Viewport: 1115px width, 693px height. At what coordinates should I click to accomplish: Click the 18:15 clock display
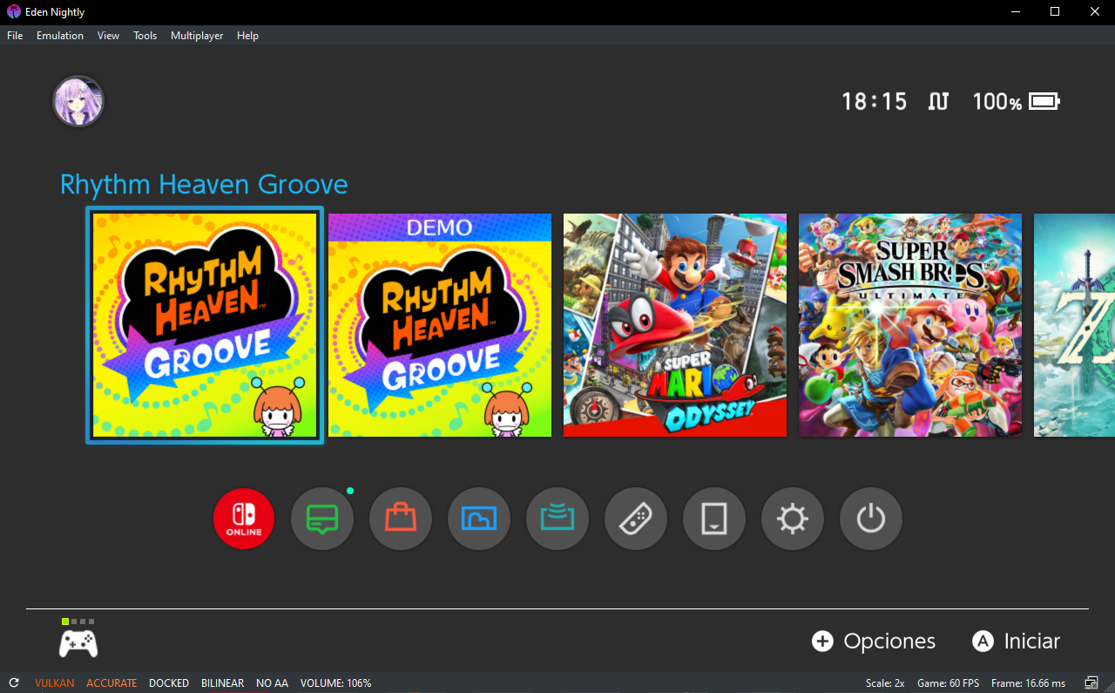[875, 101]
